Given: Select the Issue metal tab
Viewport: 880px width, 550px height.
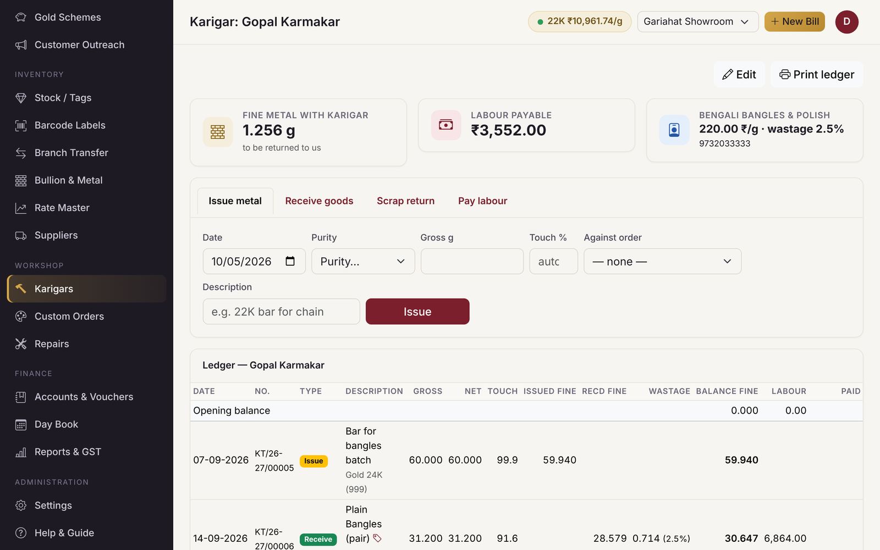Looking at the screenshot, I should (235, 201).
